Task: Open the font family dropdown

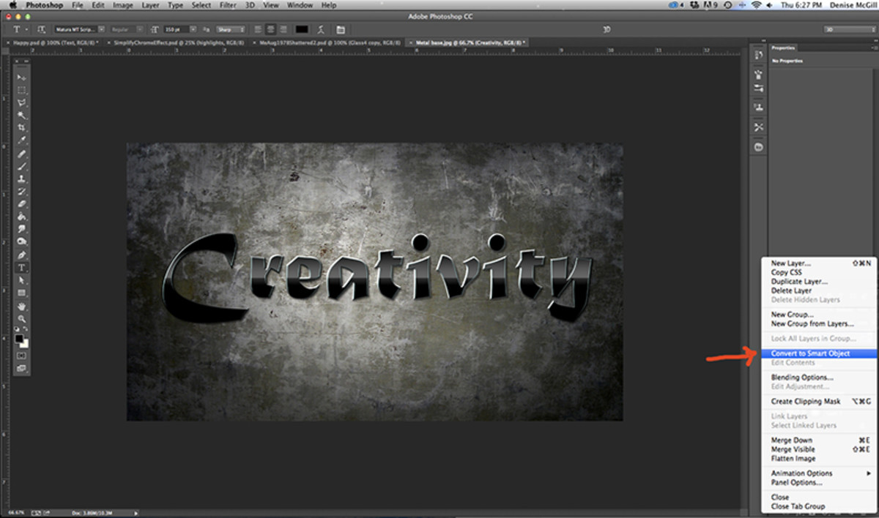Action: click(x=101, y=29)
